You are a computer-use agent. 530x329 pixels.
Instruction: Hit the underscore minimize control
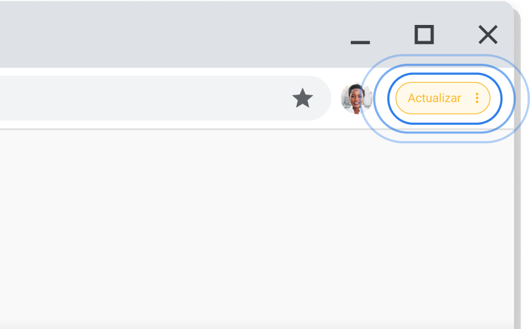click(360, 41)
